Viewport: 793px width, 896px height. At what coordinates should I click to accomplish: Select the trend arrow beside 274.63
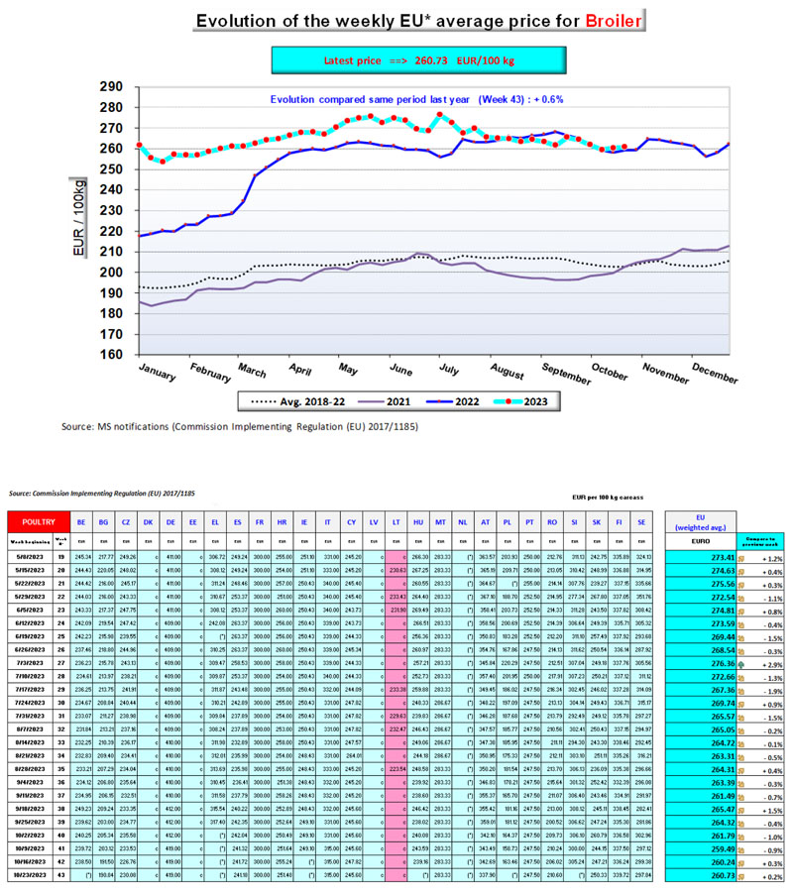741,572
